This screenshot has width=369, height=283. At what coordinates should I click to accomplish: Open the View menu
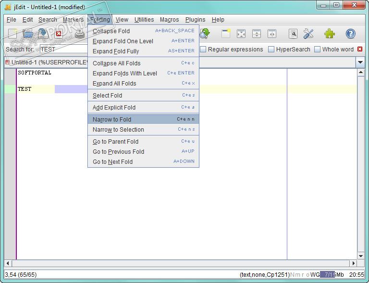point(122,20)
